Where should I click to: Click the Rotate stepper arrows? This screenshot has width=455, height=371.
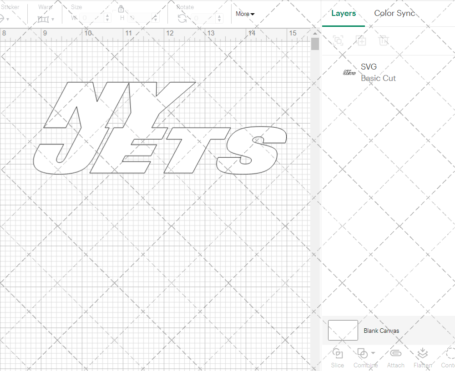[x=219, y=18]
